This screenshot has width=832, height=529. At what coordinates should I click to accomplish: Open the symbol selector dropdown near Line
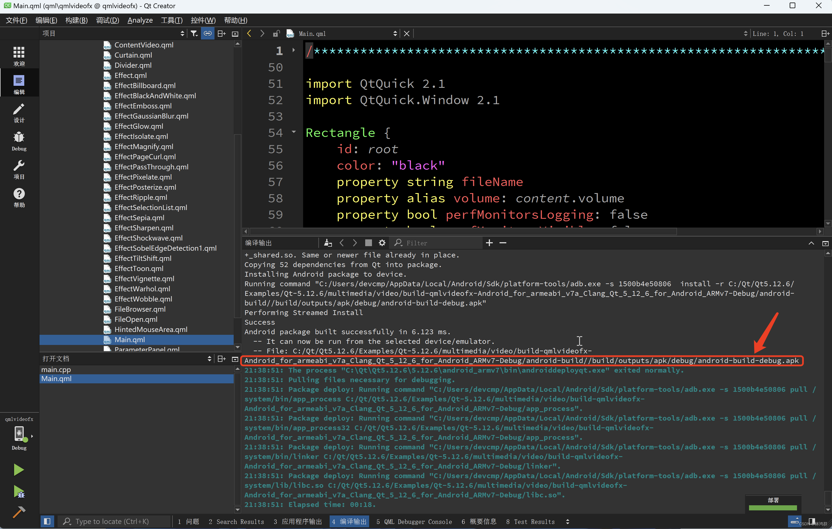pos(745,34)
